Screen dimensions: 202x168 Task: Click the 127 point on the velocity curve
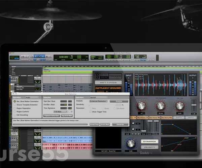tap(185, 138)
